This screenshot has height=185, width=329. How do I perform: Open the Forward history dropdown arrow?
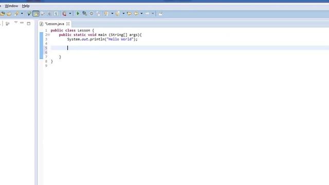click(x=153, y=14)
